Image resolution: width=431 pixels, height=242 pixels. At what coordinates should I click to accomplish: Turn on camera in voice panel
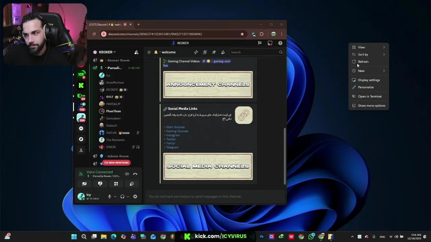(x=85, y=184)
